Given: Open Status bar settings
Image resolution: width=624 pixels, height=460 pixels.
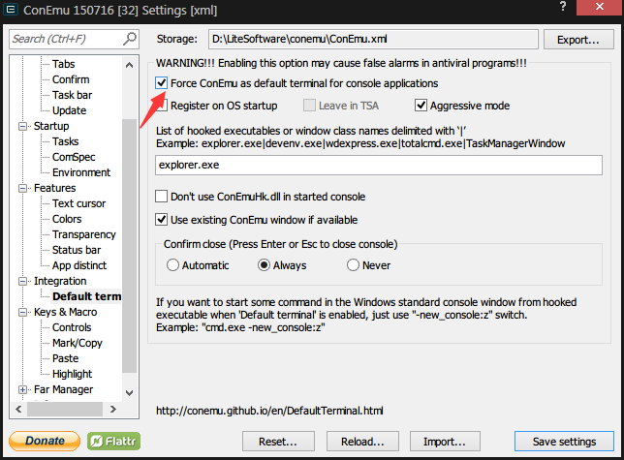Looking at the screenshot, I should [77, 250].
